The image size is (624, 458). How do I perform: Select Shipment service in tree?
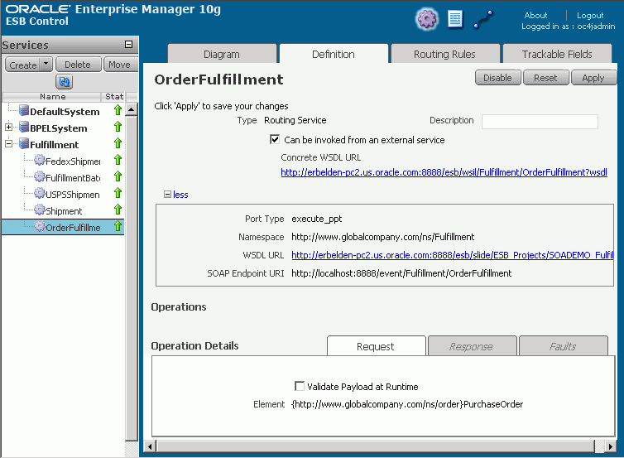point(64,211)
